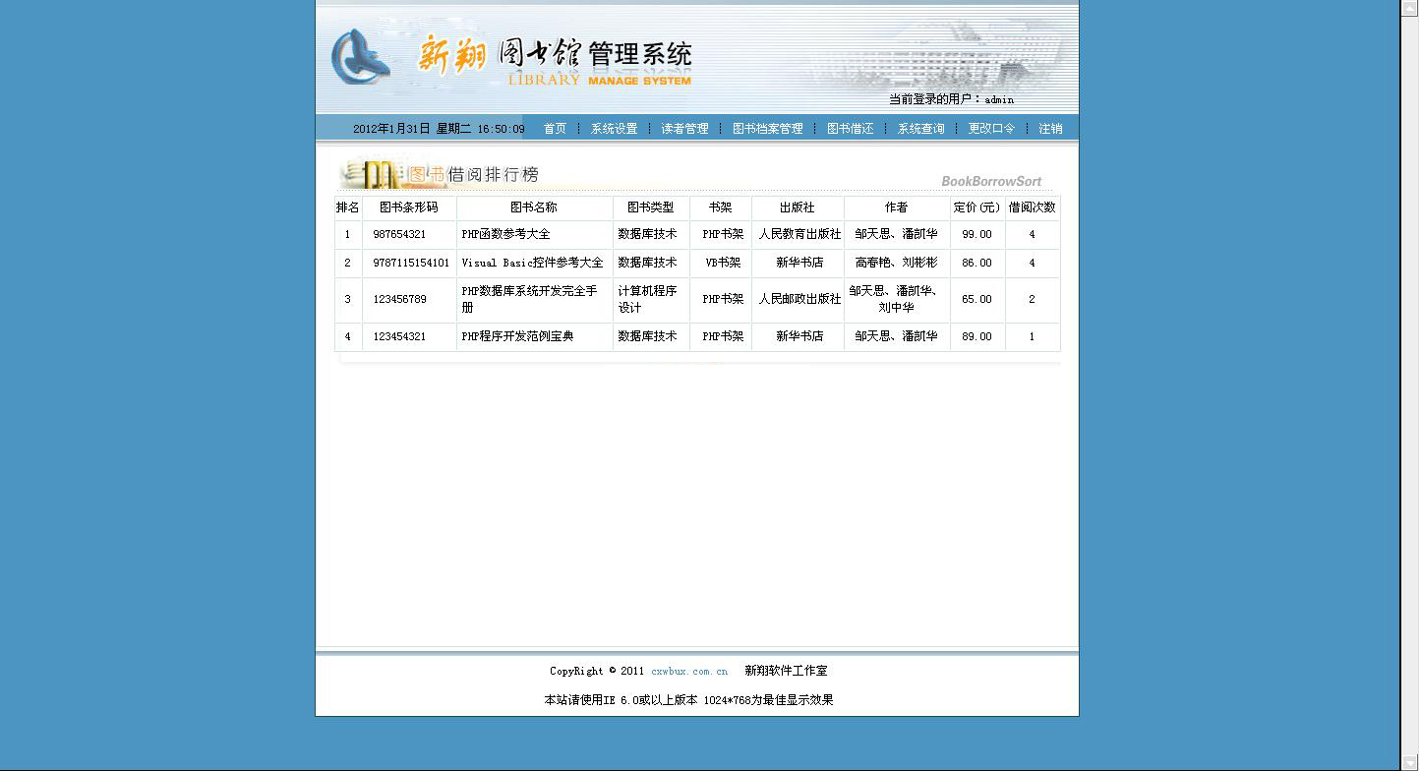Click the scrollbar up arrow
The width and height of the screenshot is (1420, 771).
click(x=1409, y=7)
